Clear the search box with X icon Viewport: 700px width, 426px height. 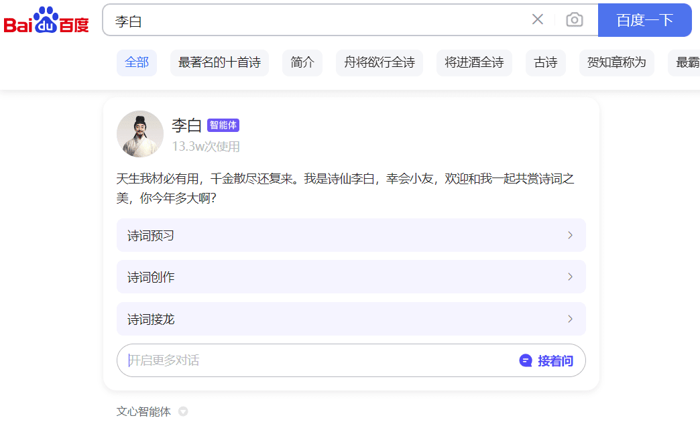pos(538,19)
